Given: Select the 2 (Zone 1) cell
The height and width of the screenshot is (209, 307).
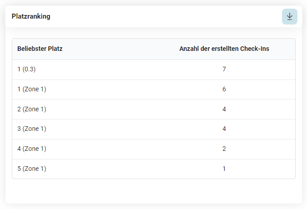Looking at the screenshot, I should pos(32,109).
